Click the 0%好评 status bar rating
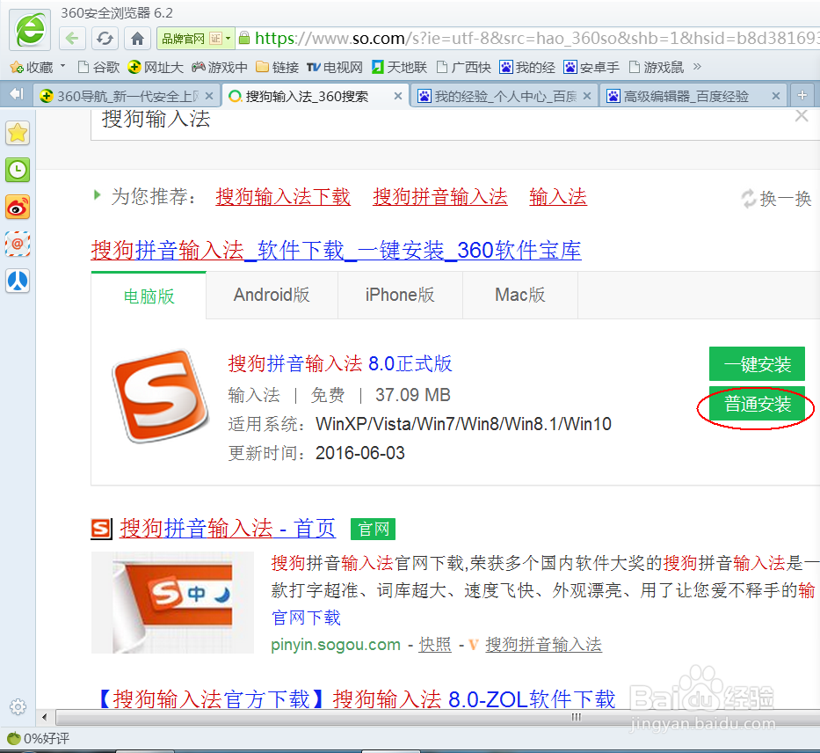The image size is (820, 753). click(x=38, y=738)
